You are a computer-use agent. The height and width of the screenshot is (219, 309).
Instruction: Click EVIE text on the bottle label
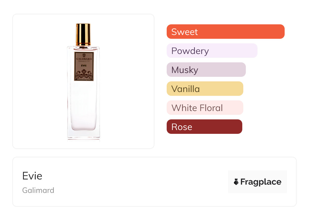[84, 65]
